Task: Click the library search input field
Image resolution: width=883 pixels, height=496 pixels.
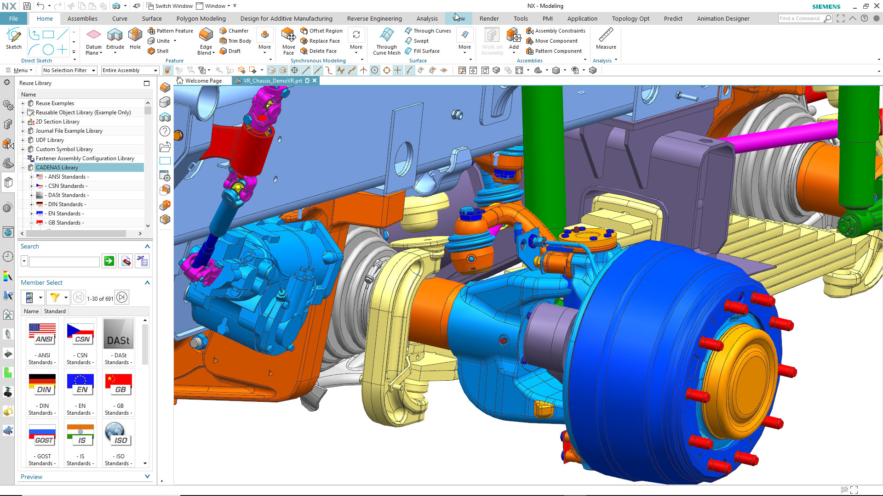Action: (x=64, y=261)
